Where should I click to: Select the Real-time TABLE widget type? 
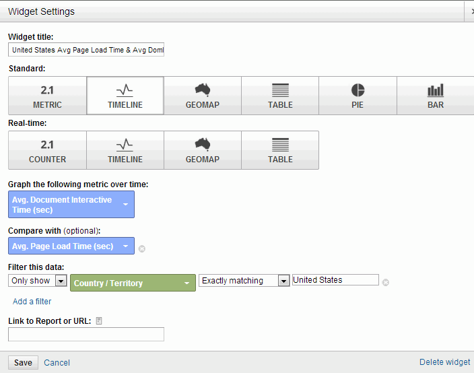coord(280,150)
